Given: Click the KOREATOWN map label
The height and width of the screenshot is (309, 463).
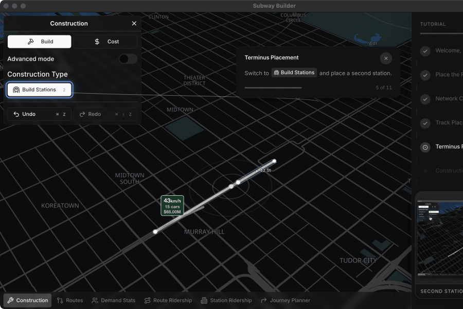Looking at the screenshot, I should tap(60, 206).
